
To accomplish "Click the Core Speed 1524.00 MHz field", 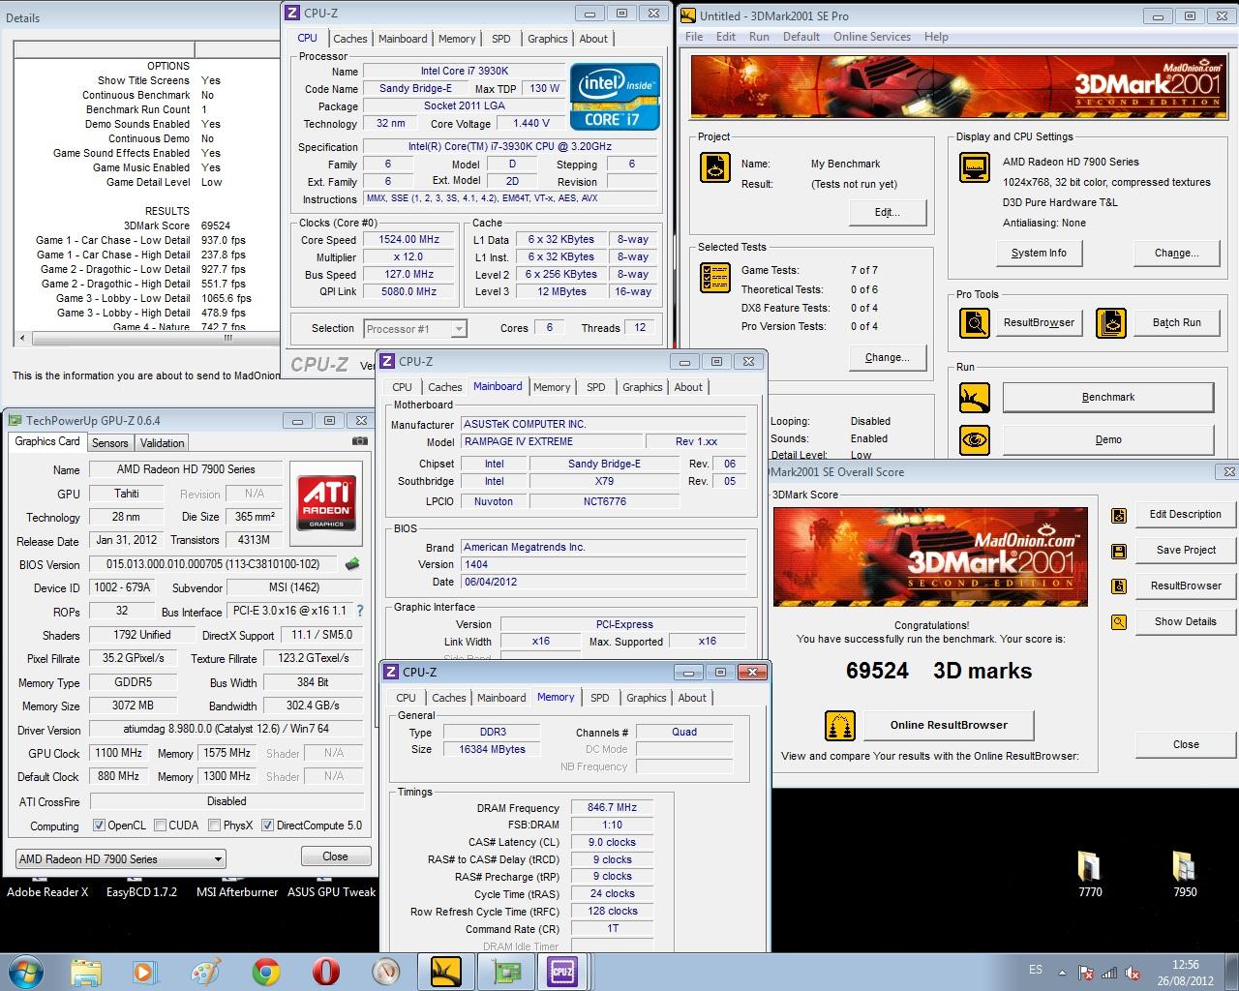I will (x=409, y=240).
